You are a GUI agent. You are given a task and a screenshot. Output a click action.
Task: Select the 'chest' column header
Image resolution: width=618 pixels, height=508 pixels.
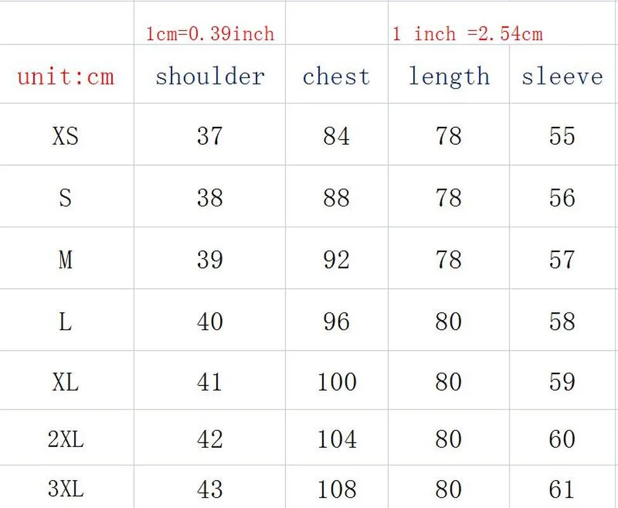336,77
